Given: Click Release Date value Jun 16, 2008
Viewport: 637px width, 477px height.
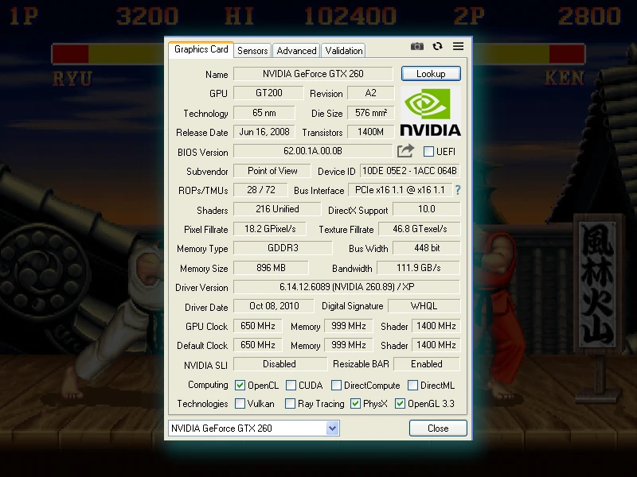Looking at the screenshot, I should pyautogui.click(x=264, y=132).
